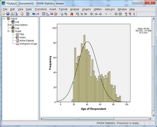Image resolution: width=157 pixels, height=127 pixels.
Task: Open the View menu
Action: (20, 9)
